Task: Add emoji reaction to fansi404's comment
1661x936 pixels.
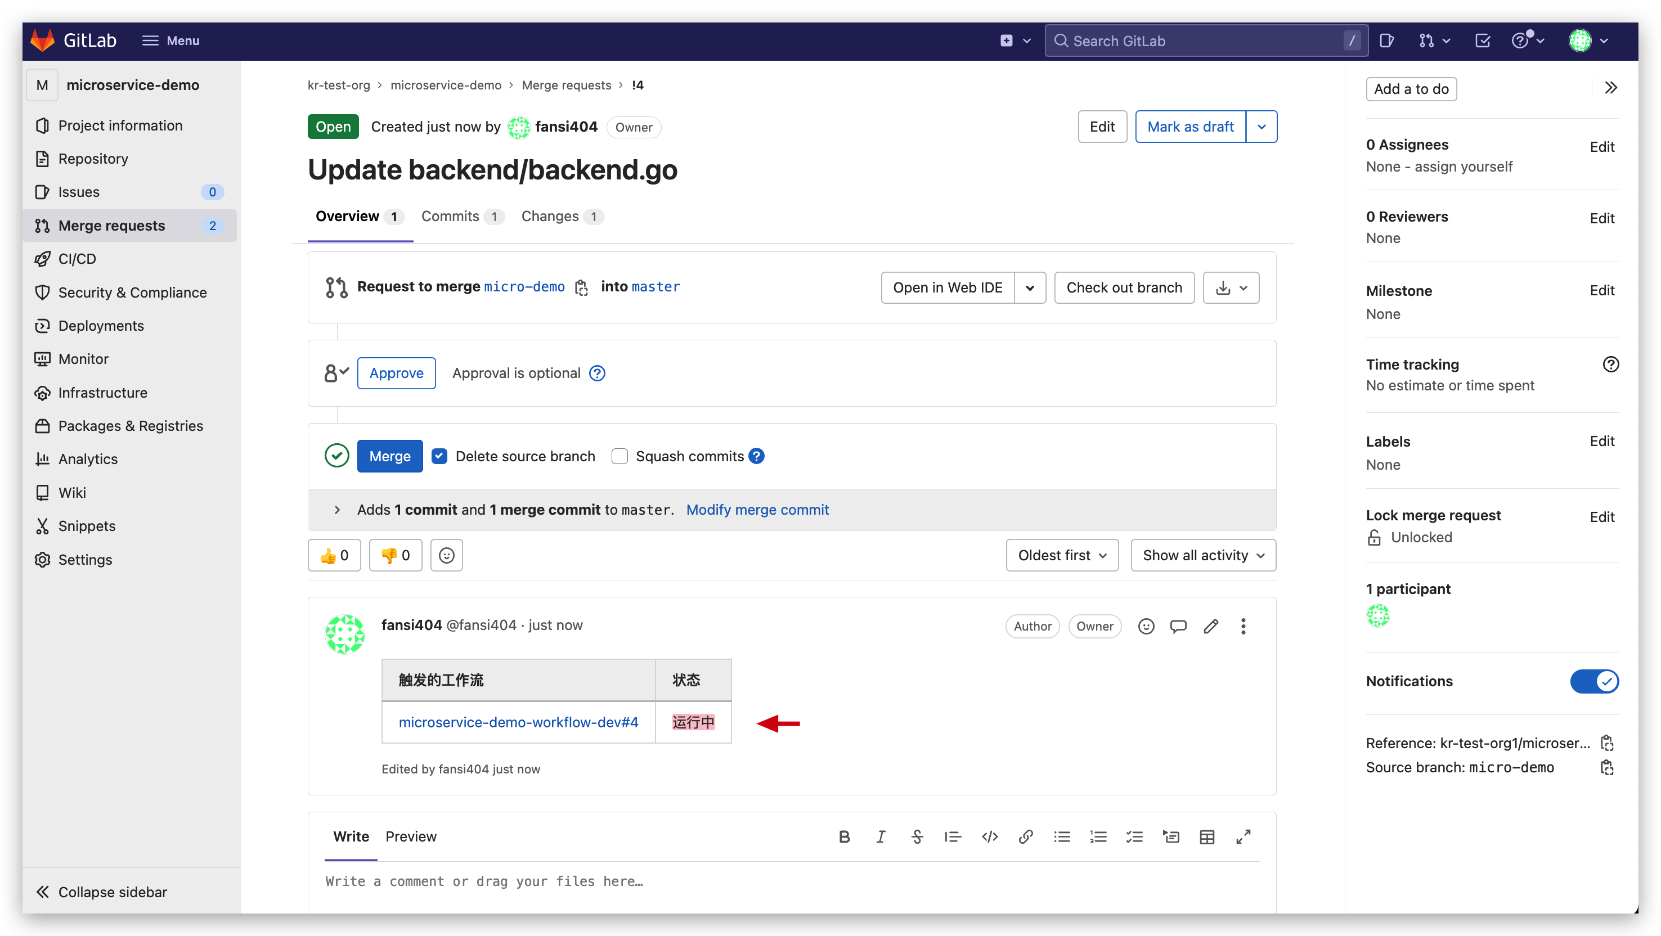Action: [x=1146, y=626]
